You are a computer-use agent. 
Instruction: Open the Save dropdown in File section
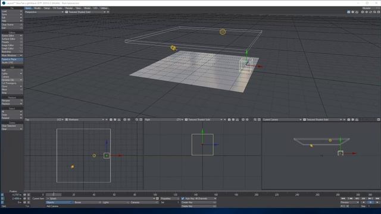[x=12, y=14]
